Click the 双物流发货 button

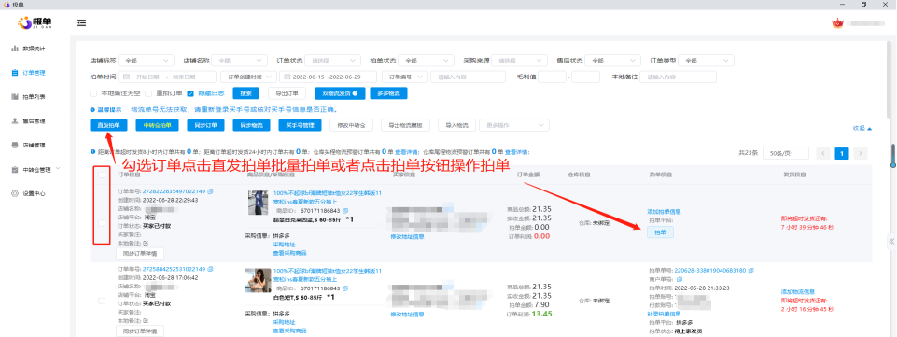[x=340, y=93]
